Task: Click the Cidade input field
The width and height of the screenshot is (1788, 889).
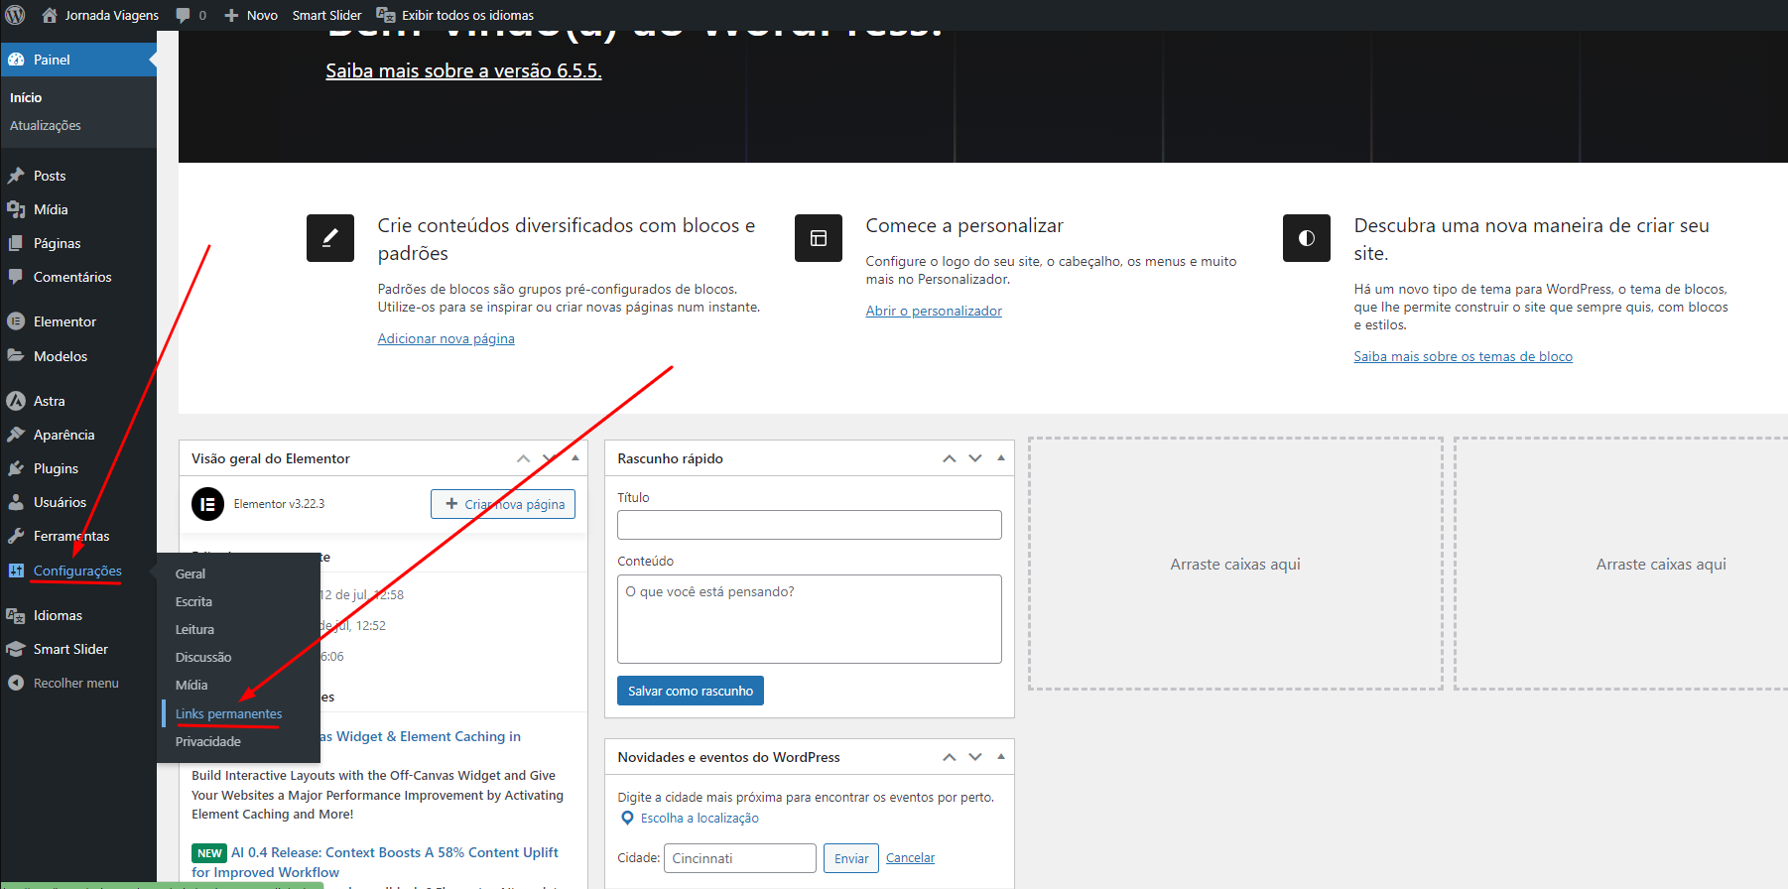Action: [x=740, y=858]
